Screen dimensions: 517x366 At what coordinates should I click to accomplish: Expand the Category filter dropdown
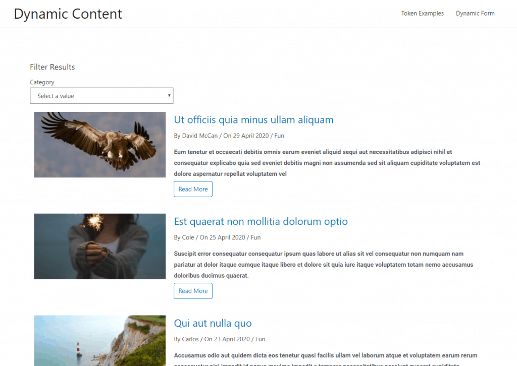tap(101, 96)
